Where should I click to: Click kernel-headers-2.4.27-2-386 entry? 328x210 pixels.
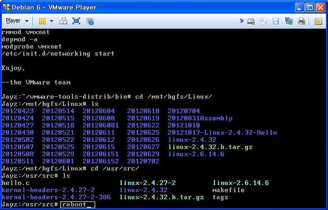pyautogui.click(x=56, y=197)
